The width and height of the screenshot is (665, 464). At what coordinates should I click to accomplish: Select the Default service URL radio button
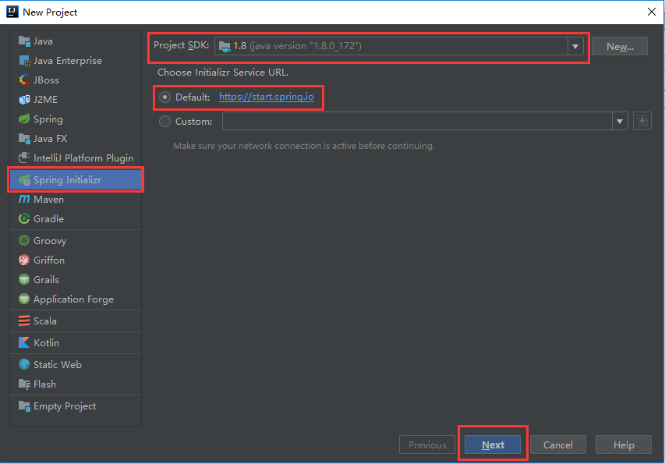pos(164,97)
